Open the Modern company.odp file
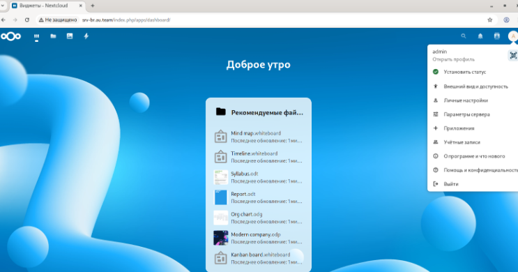Screen dimensions: 518x272 [x=259, y=238]
